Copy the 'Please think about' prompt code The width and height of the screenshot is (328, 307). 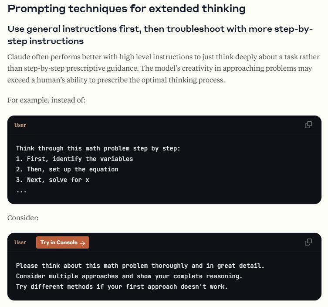click(308, 242)
